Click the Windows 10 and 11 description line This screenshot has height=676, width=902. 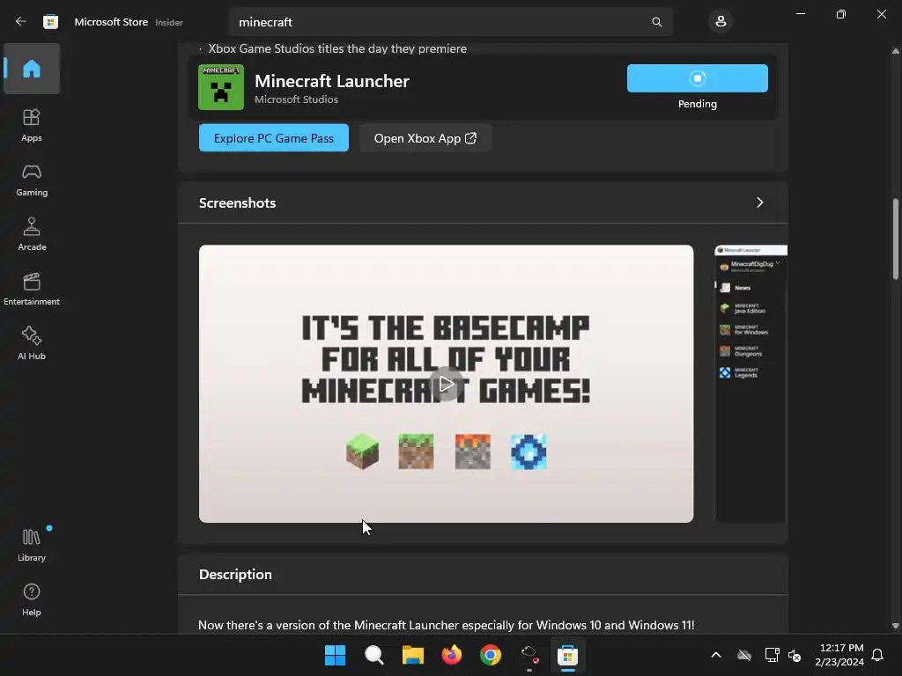coord(447,625)
